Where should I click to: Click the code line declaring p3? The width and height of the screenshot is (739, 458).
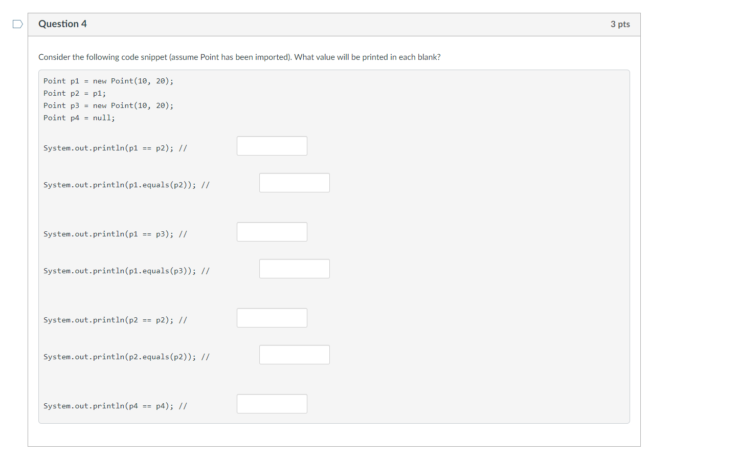108,105
